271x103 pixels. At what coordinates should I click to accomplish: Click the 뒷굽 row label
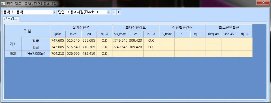36,47
